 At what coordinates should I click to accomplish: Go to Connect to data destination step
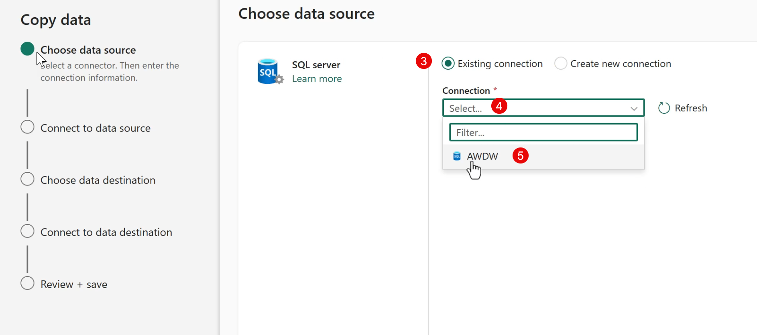[106, 232]
